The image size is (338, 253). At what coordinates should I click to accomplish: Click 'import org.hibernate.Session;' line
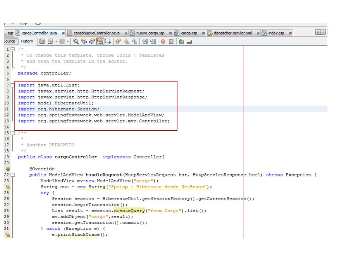(x=59, y=109)
